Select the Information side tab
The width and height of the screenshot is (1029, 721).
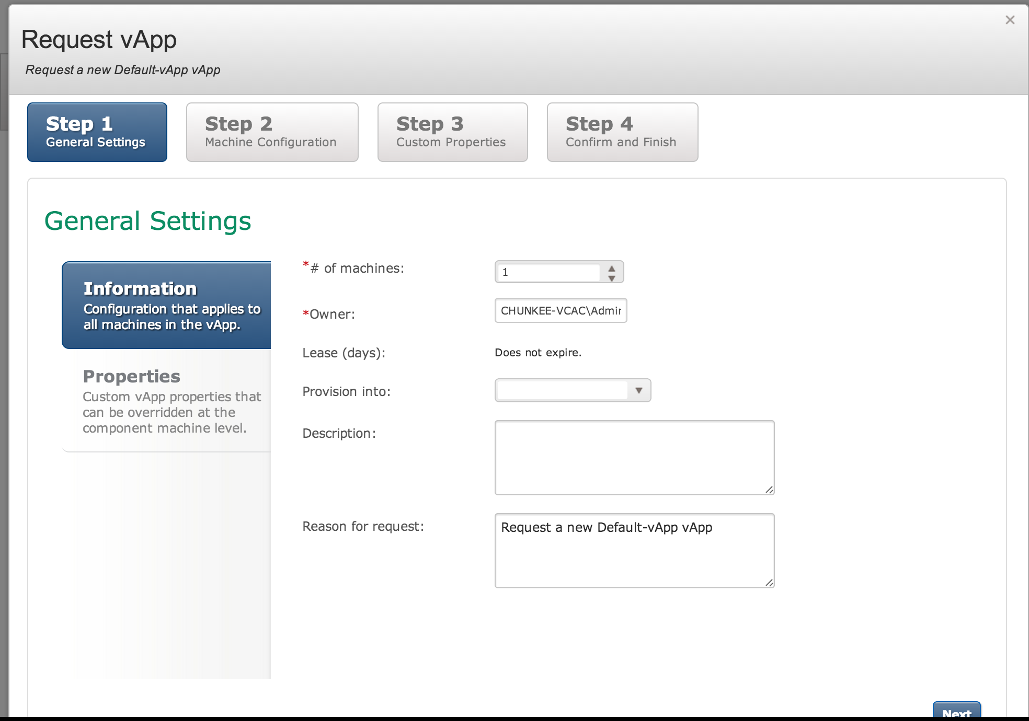(x=166, y=305)
